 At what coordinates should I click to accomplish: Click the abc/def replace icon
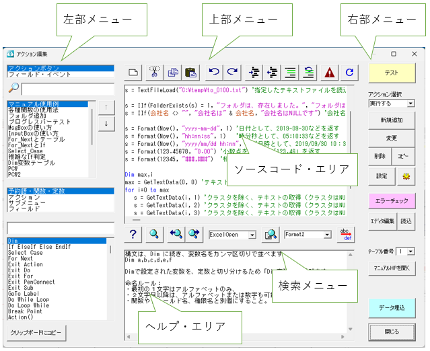click(x=346, y=234)
